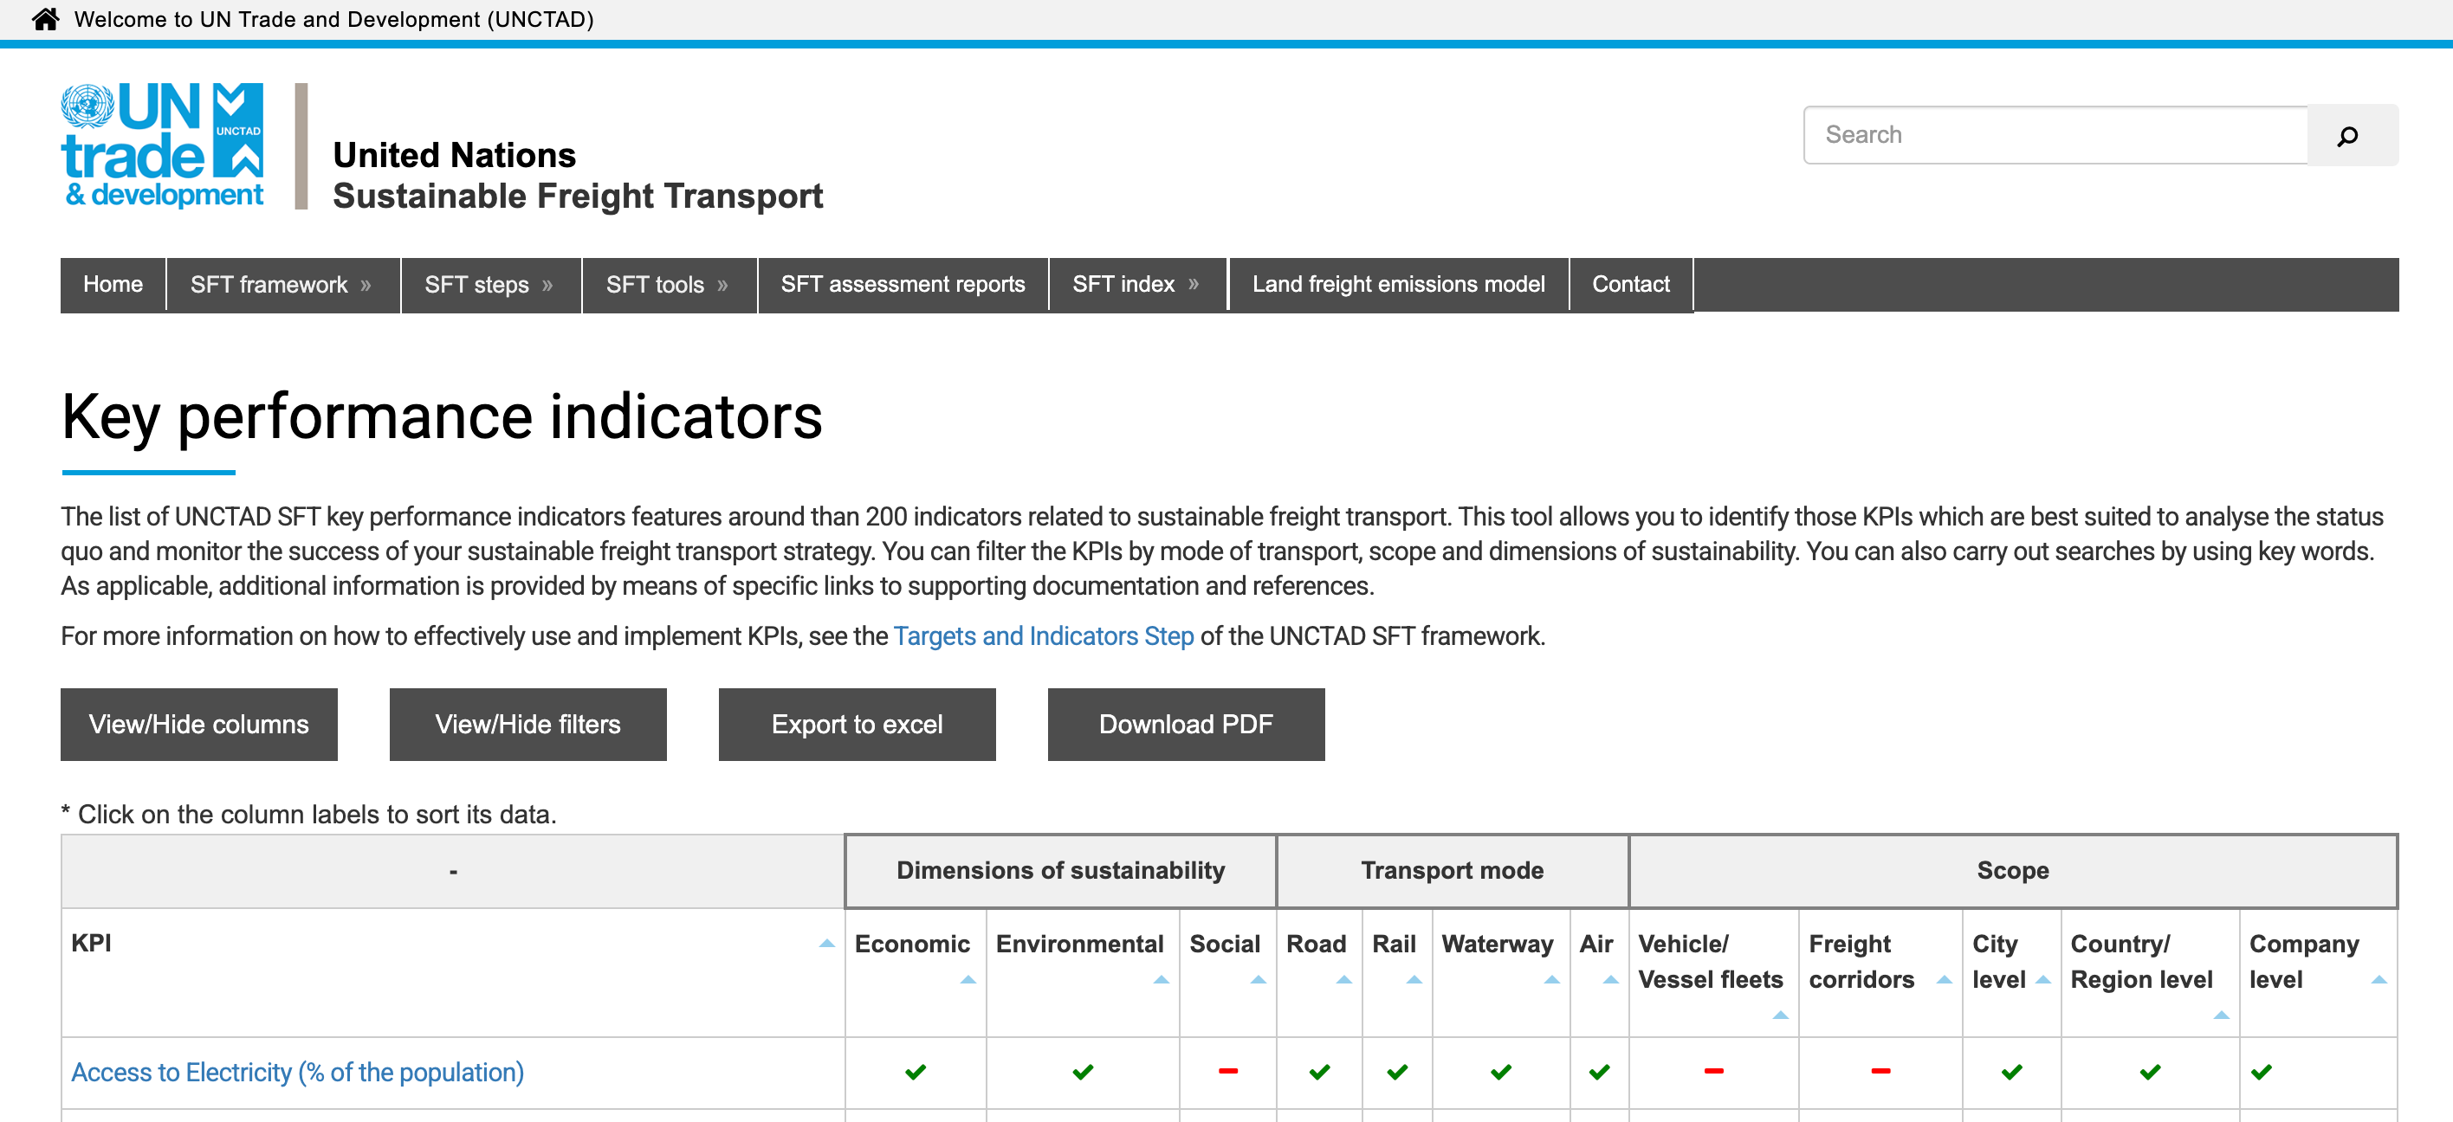The width and height of the screenshot is (2453, 1122).
Task: Sort the Waterway column
Action: (x=1496, y=944)
